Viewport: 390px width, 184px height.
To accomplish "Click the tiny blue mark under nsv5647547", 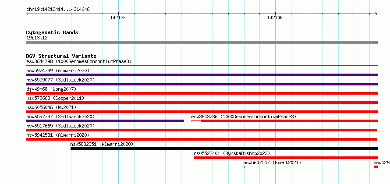I will 244,167.
